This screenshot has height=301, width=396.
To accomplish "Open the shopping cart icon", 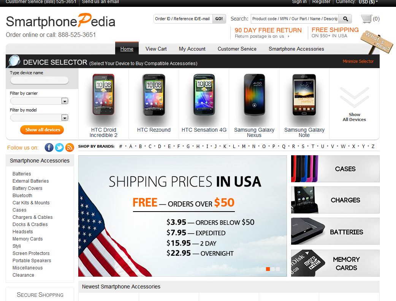I will pos(366,19).
